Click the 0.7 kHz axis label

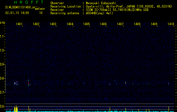(x=2, y=92)
